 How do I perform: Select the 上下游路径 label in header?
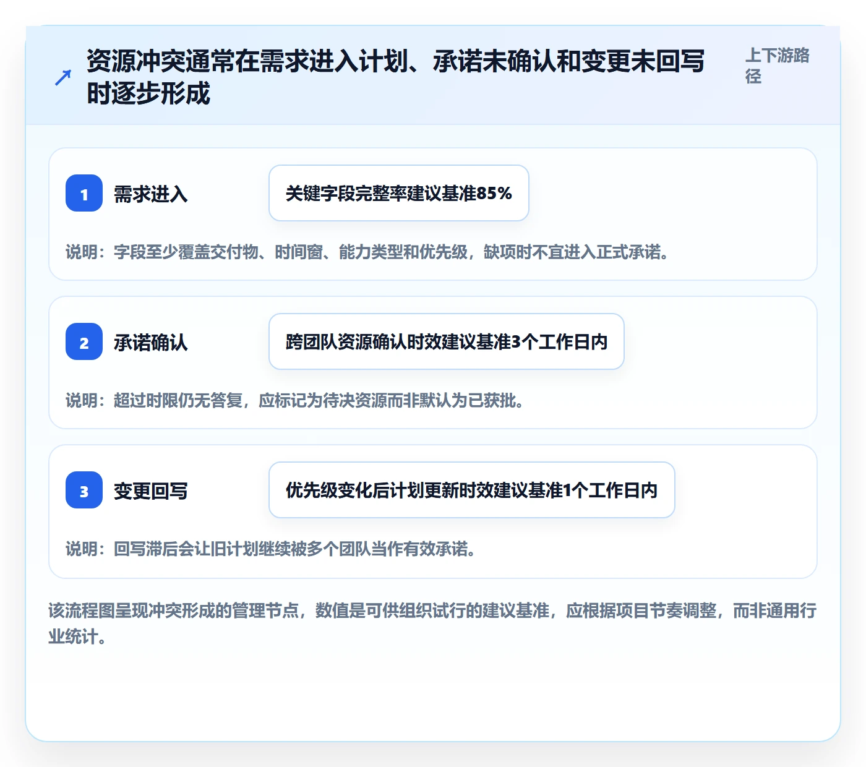(778, 66)
